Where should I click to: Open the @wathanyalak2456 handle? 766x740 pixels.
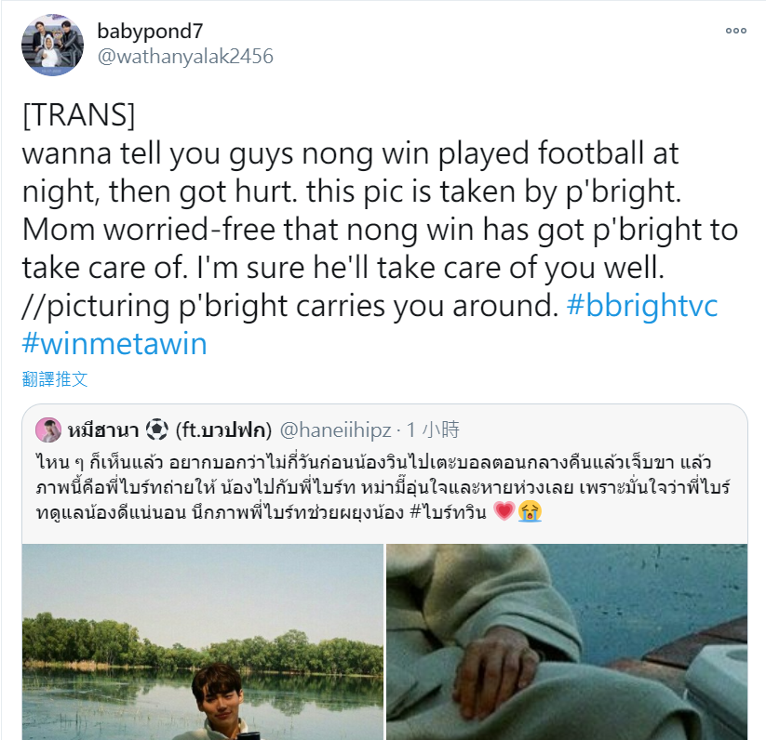click(185, 57)
